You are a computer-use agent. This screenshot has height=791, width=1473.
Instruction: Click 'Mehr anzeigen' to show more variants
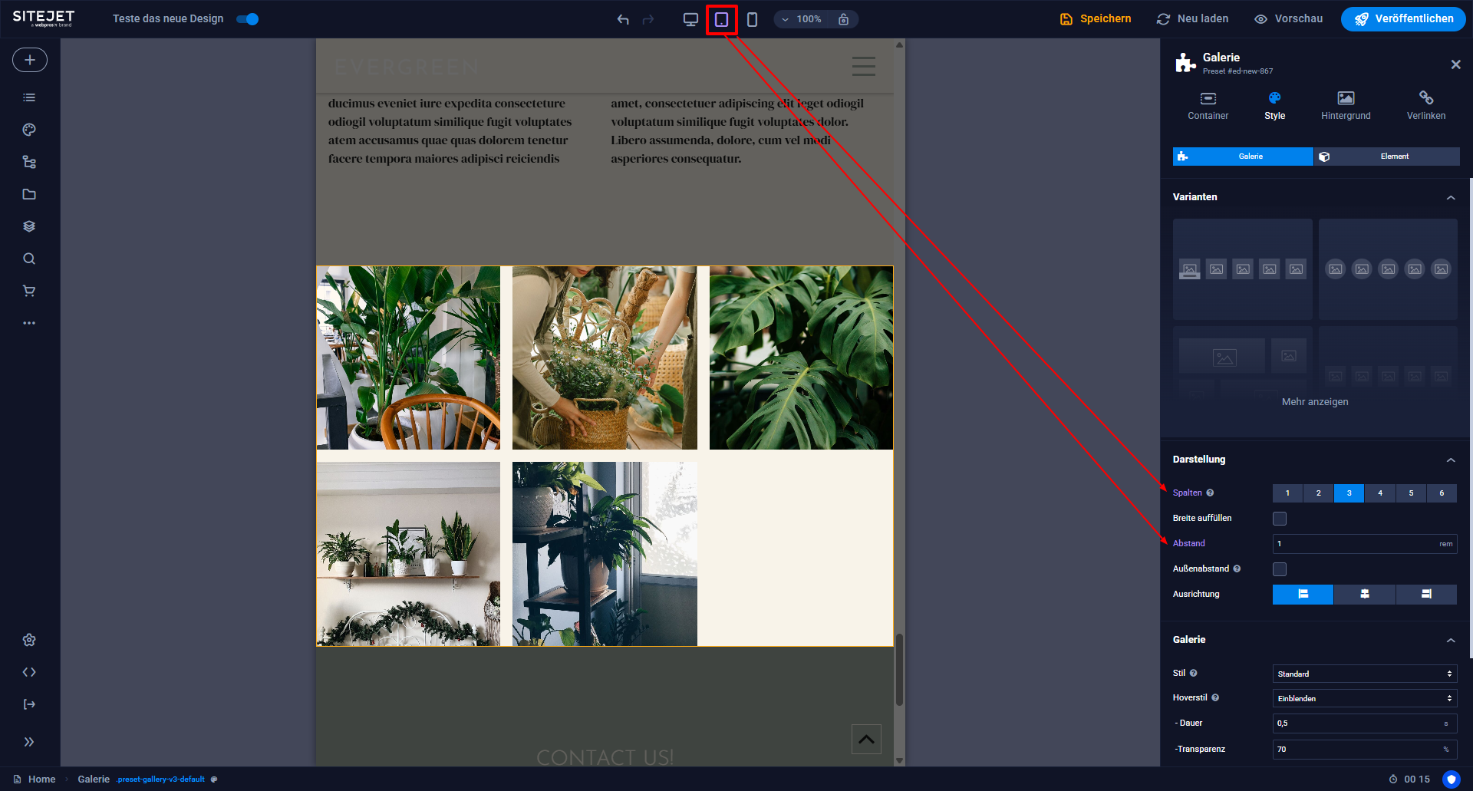pyautogui.click(x=1315, y=402)
